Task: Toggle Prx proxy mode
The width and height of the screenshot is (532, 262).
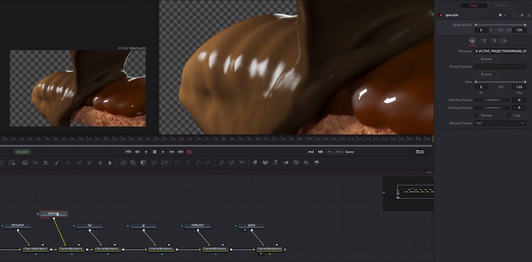Action: pyautogui.click(x=330, y=152)
